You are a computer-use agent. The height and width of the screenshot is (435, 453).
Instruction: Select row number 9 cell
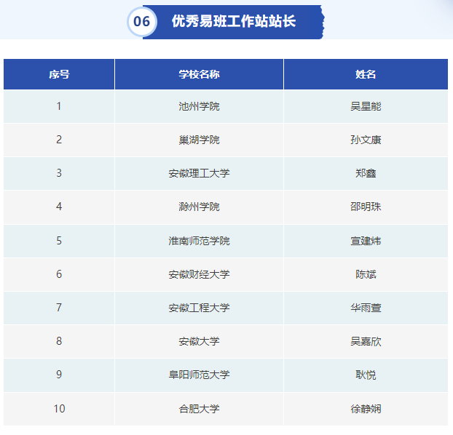point(59,375)
